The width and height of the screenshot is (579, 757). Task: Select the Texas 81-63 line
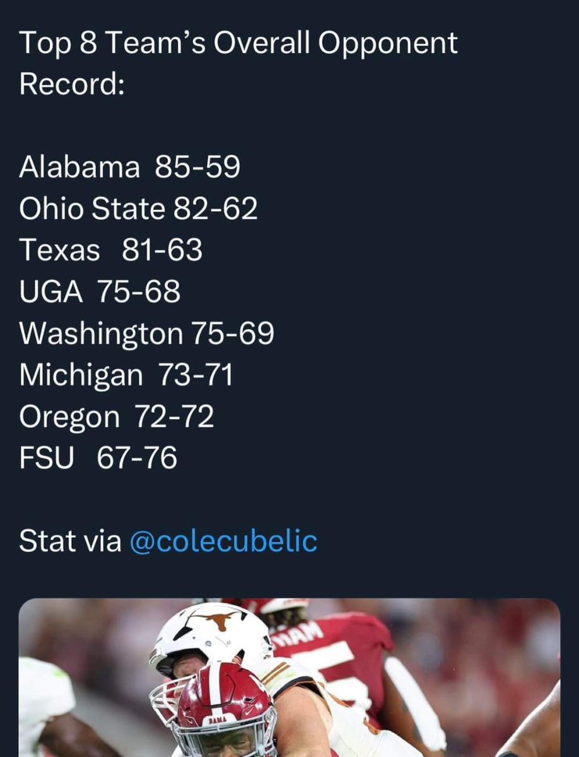(111, 250)
